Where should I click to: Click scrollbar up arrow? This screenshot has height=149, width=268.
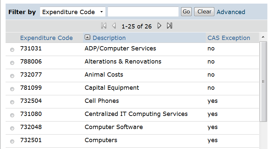click(x=263, y=37)
